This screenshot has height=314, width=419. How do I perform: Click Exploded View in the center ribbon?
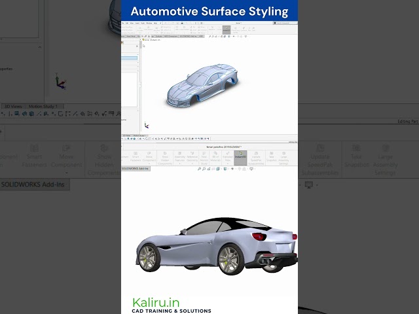click(x=228, y=157)
